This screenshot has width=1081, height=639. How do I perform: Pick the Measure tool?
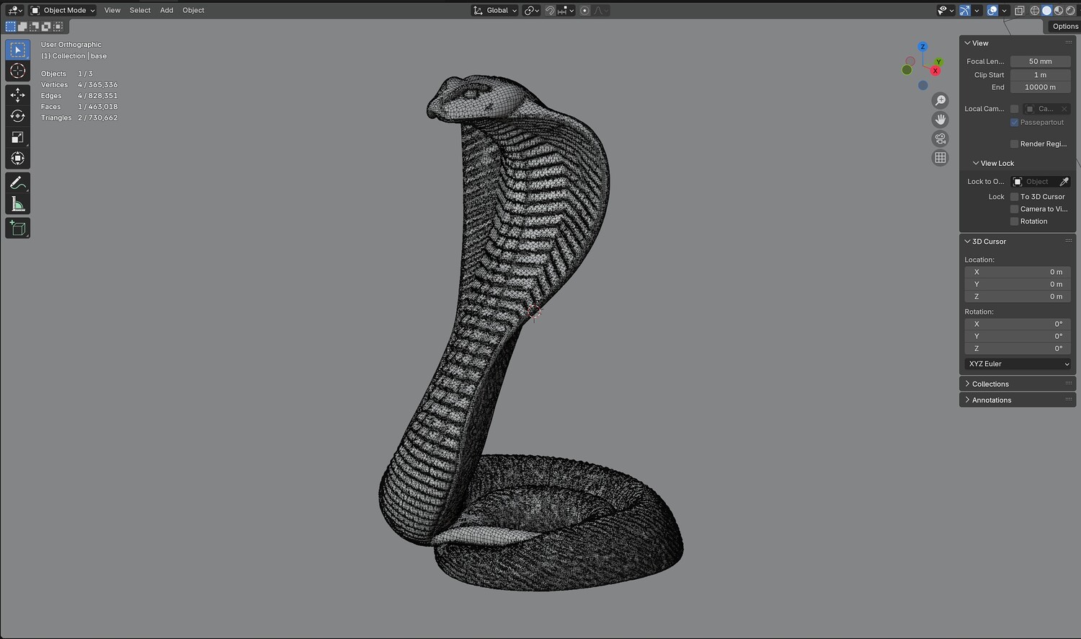[18, 204]
